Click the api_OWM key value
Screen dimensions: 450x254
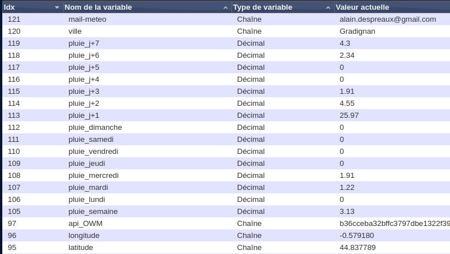[394, 223]
